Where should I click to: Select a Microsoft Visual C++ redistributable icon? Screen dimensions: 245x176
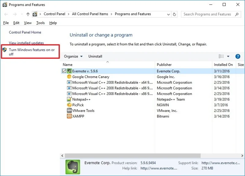69,82
